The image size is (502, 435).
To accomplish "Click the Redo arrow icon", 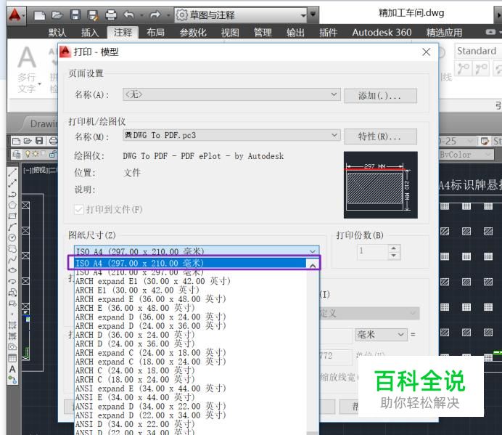I will pos(155,15).
